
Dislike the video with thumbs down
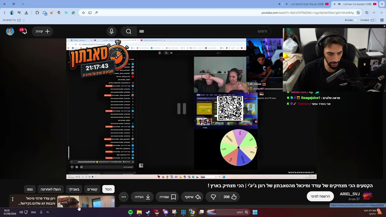click(214, 197)
